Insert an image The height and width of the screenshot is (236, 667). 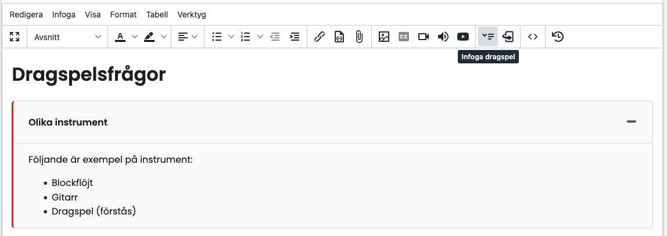click(x=383, y=37)
